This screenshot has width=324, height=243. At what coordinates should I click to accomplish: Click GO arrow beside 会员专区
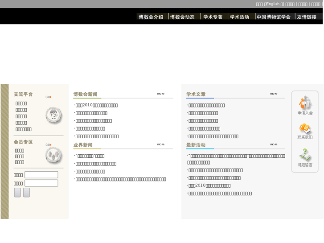pyautogui.click(x=48, y=145)
